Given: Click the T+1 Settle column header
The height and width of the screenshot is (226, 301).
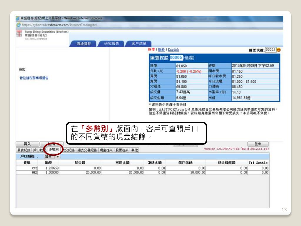Looking at the screenshot, I should coord(258,163).
